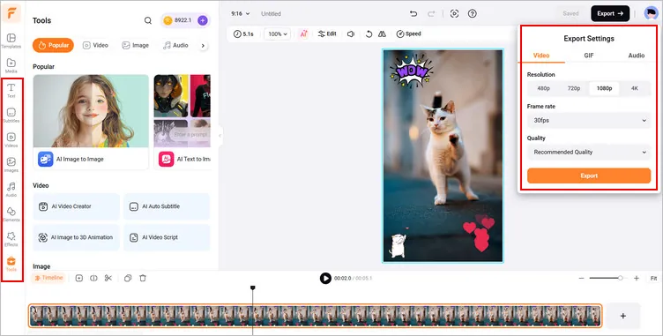663x336 pixels.
Task: Select 720p resolution
Action: tap(574, 88)
